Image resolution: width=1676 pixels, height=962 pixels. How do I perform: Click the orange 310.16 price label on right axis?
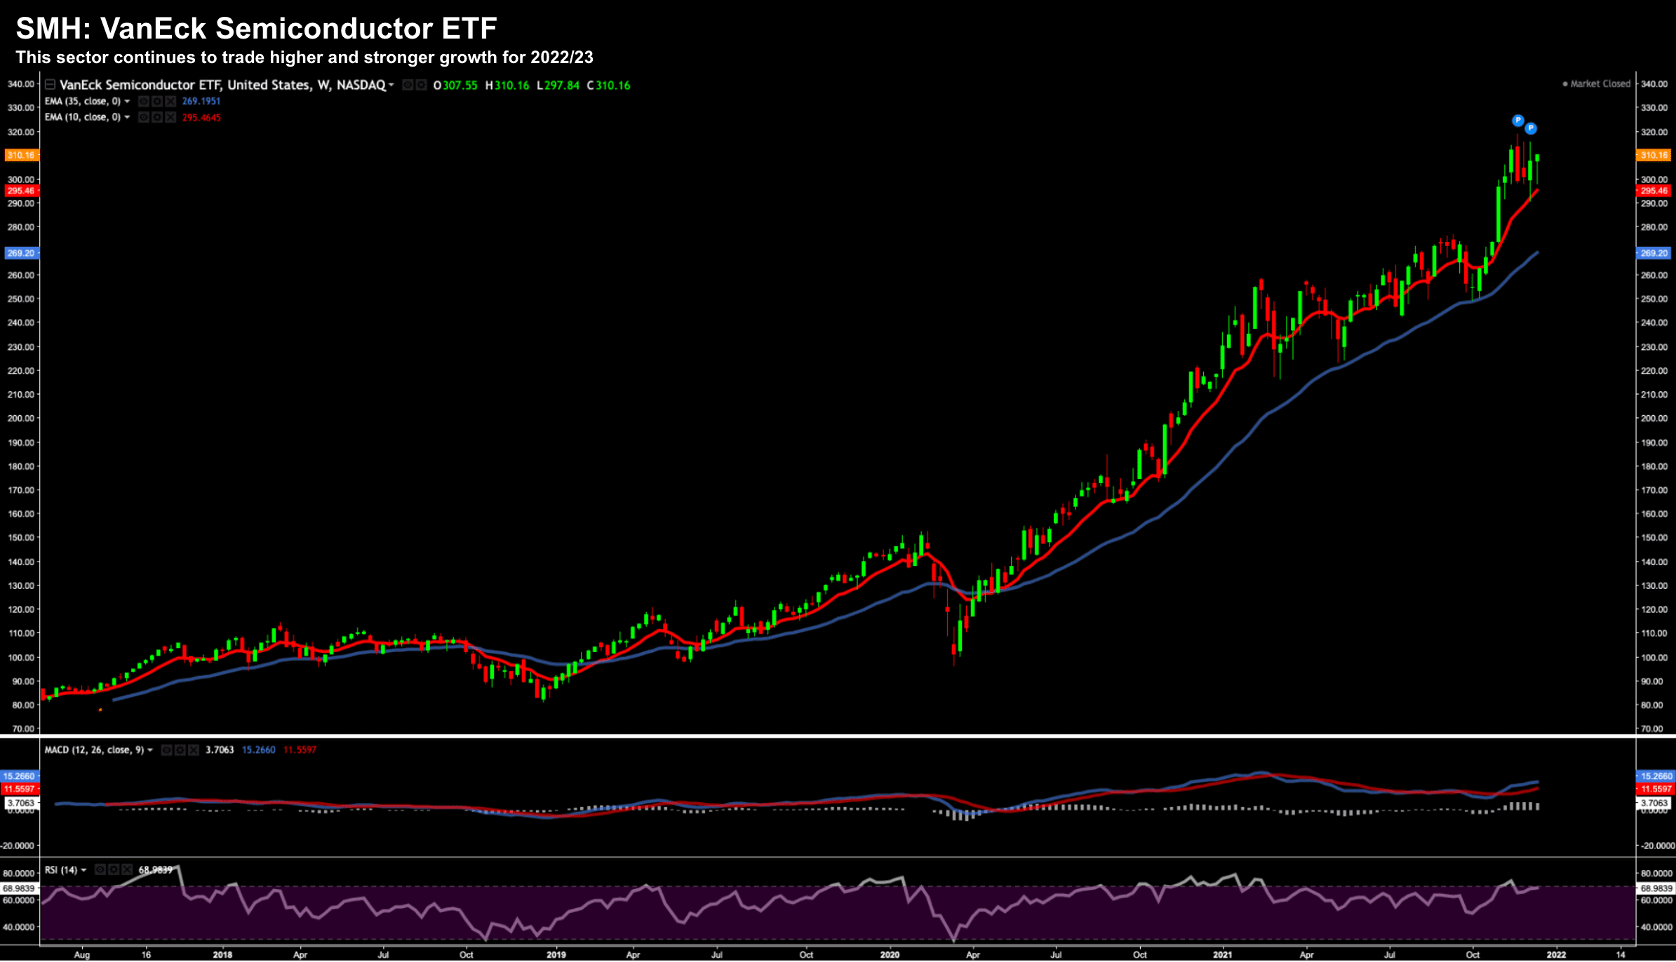coord(1654,156)
